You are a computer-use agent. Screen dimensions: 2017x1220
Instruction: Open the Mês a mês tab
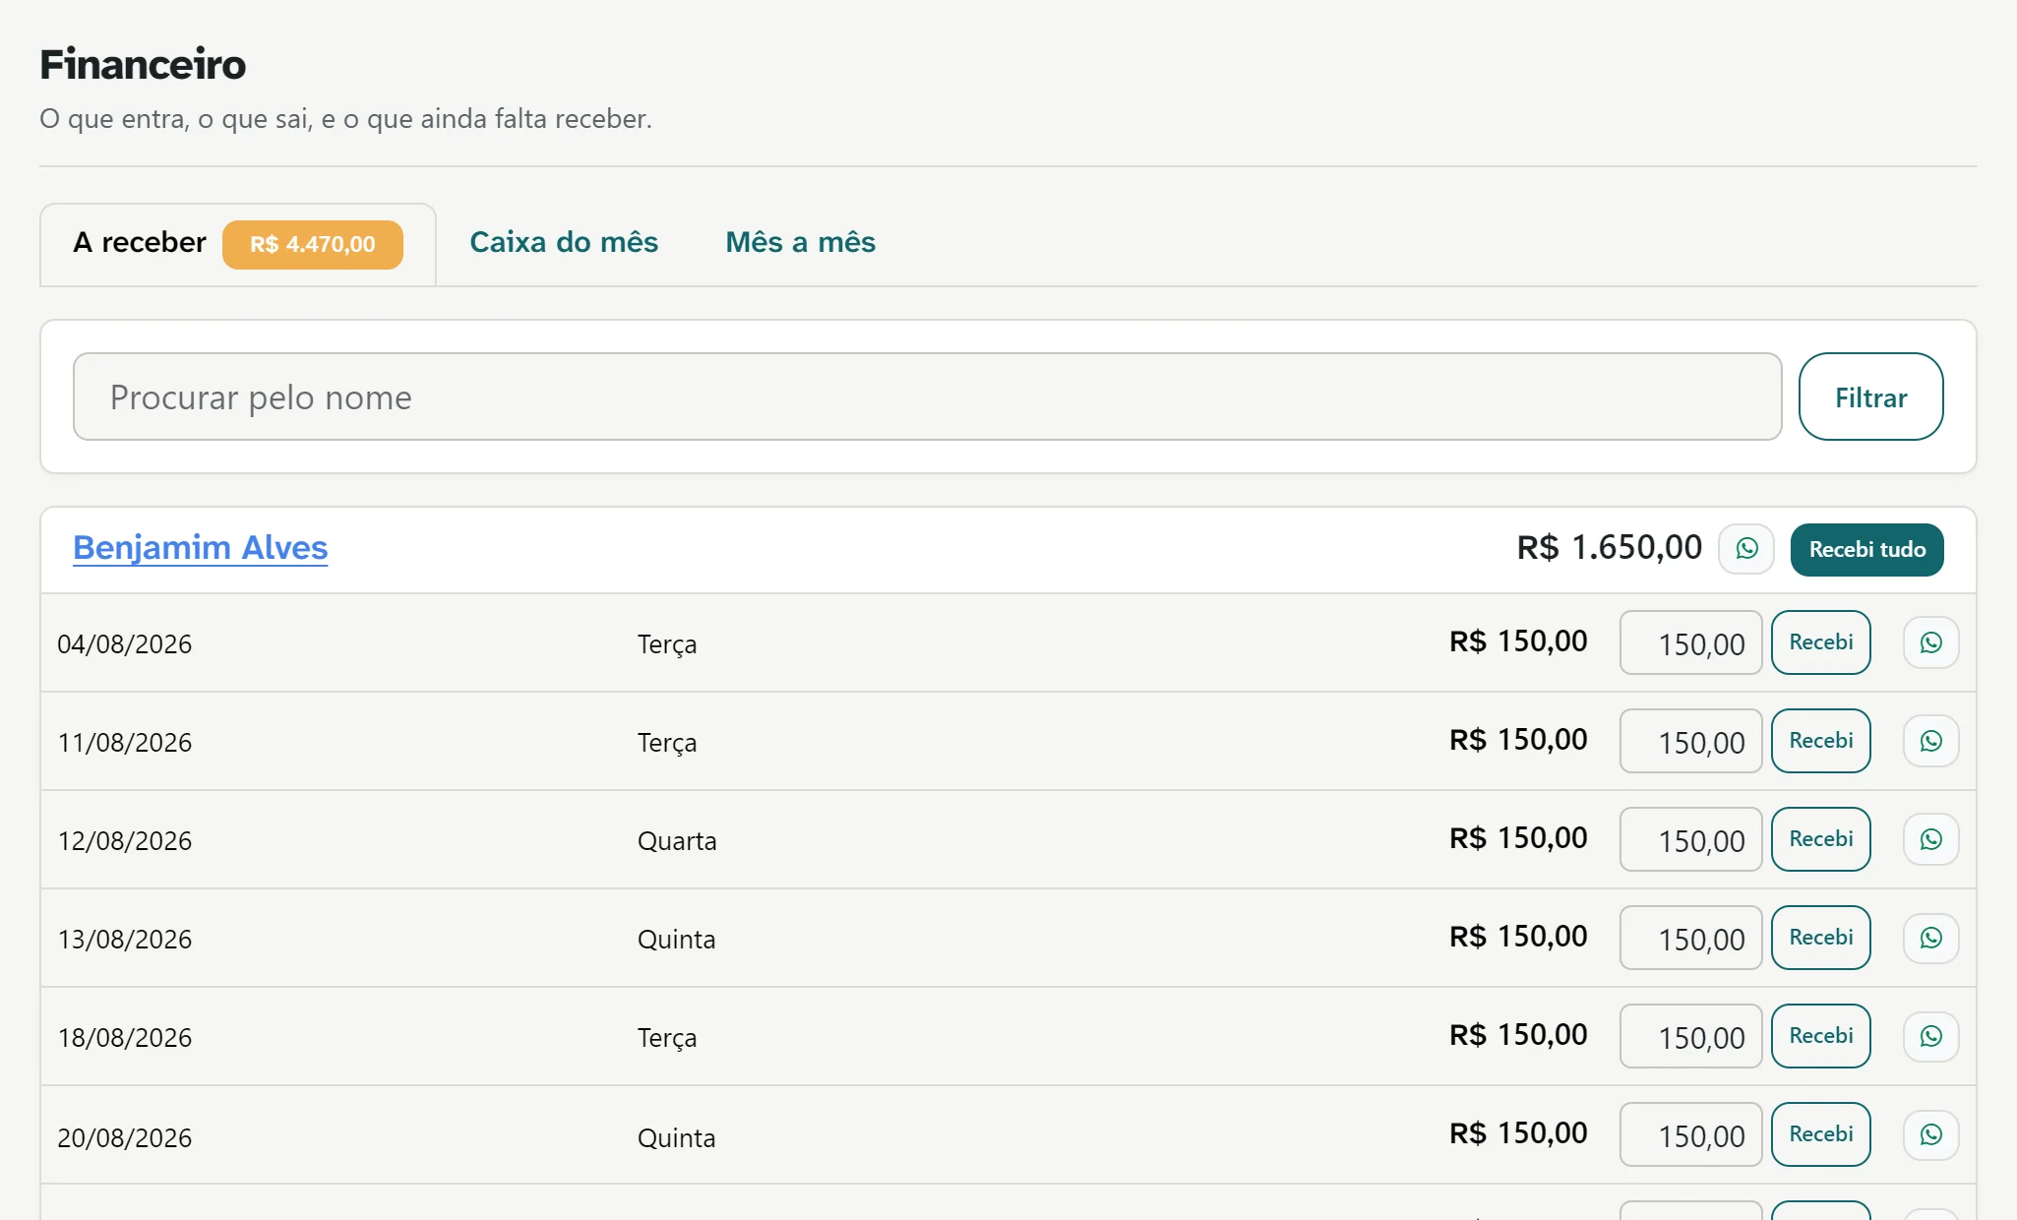800,242
